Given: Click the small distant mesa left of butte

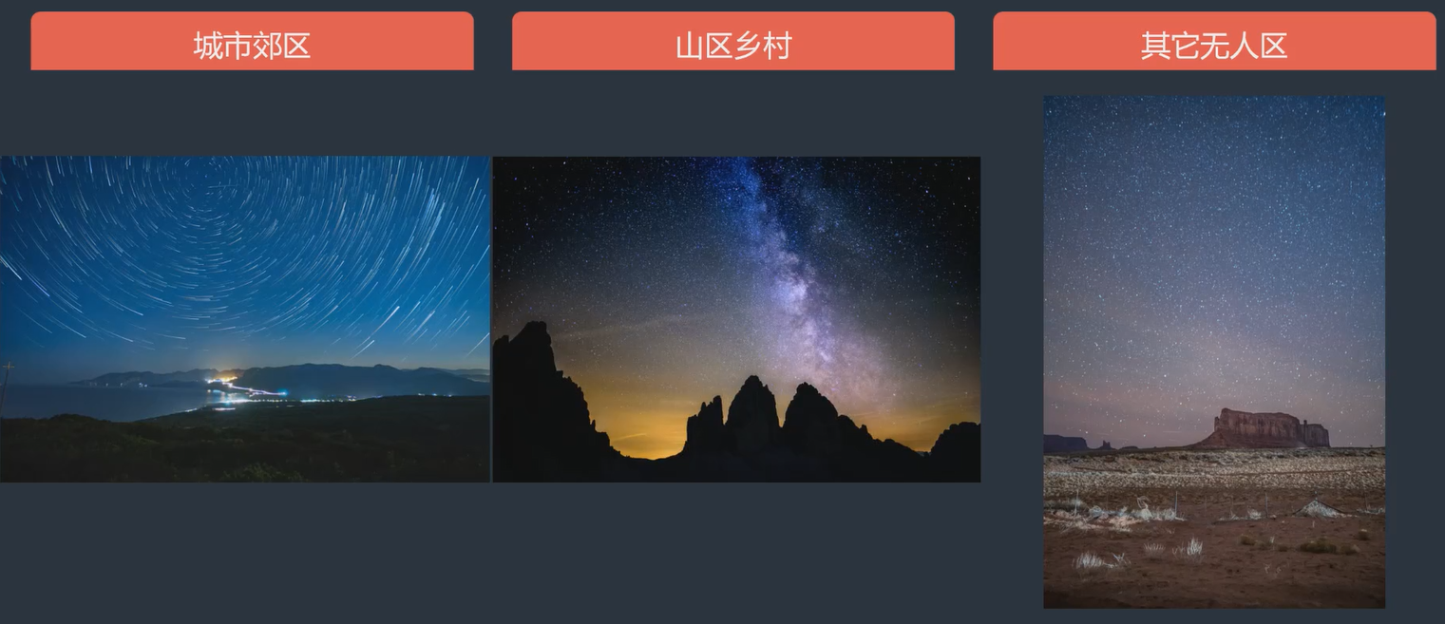Looking at the screenshot, I should (x=1065, y=444).
